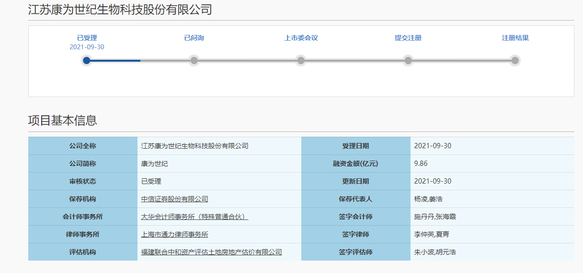
Task: Click the 项目基本信息 section heading
Action: coord(63,120)
